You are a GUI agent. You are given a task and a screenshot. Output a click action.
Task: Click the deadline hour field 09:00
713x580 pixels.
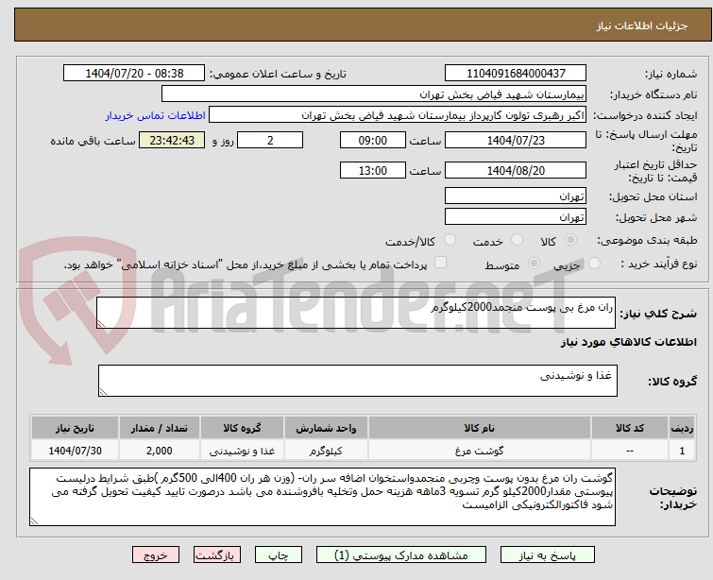372,140
